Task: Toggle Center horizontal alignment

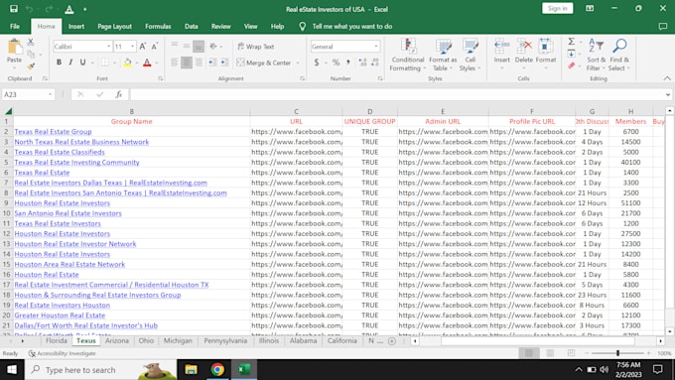Action: (187, 63)
